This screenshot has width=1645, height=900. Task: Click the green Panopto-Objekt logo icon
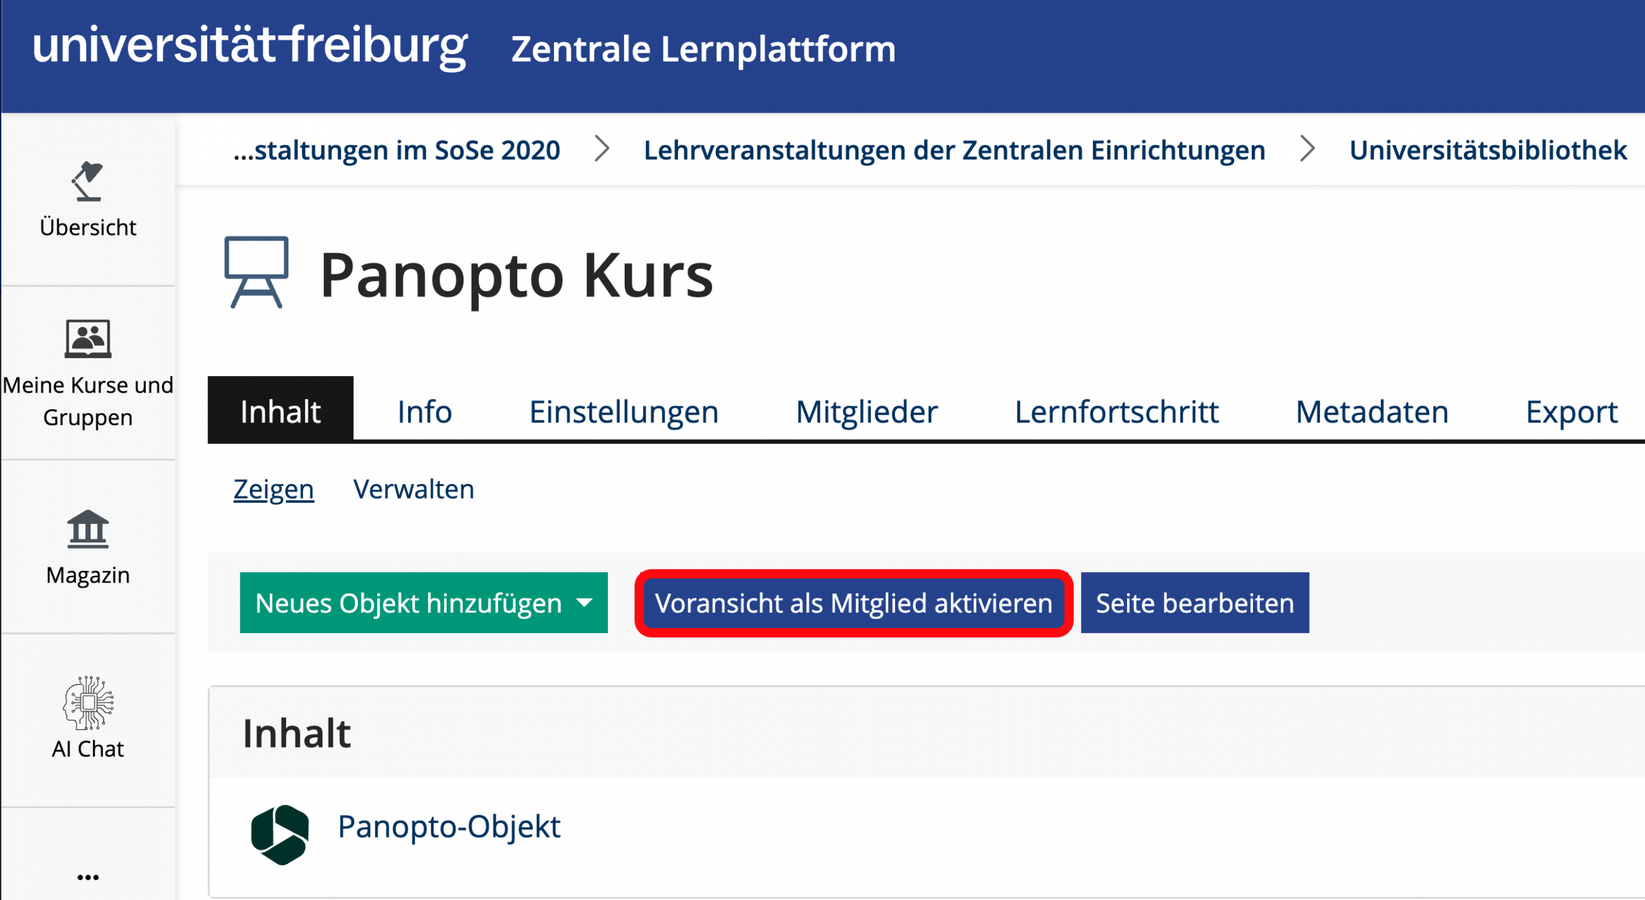(x=280, y=834)
